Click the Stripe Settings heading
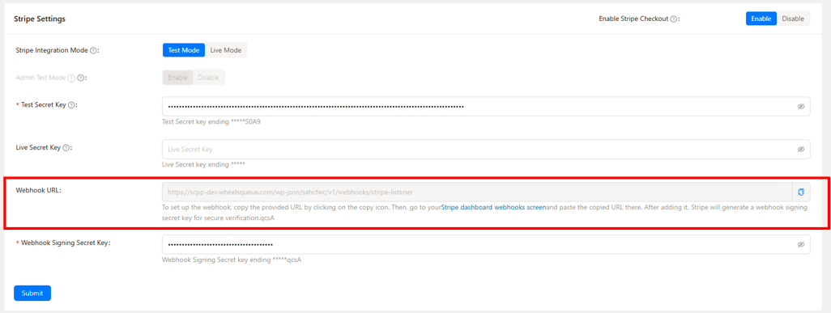 point(40,19)
